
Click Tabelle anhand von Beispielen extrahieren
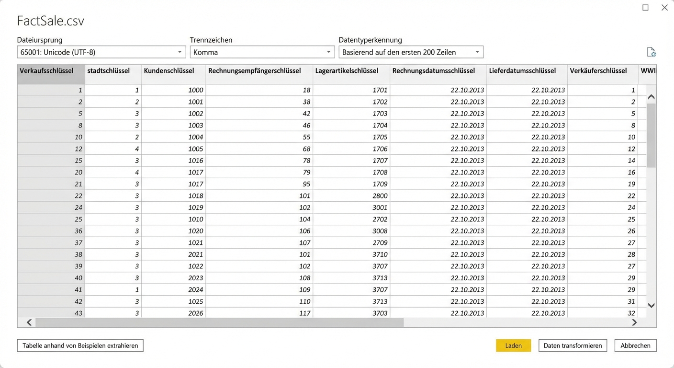coord(80,345)
